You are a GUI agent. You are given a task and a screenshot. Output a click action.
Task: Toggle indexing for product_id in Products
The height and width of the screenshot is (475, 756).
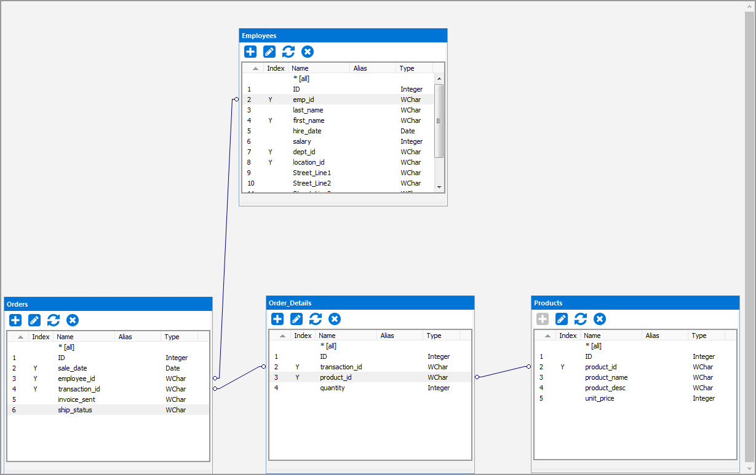tap(562, 367)
